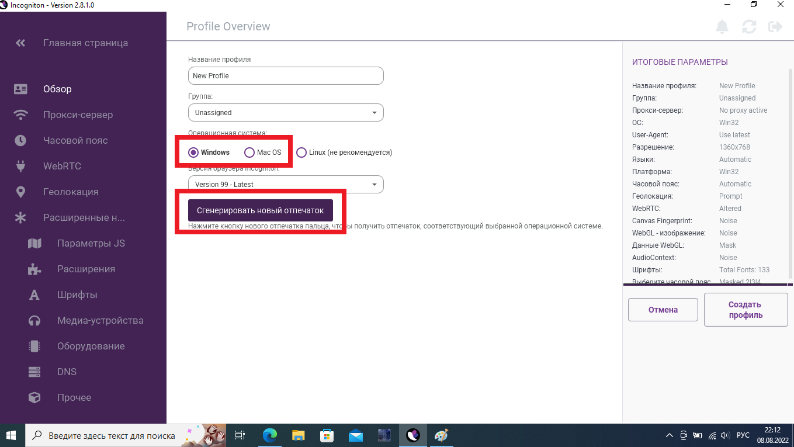Open Расширенные н... settings menu

click(84, 217)
